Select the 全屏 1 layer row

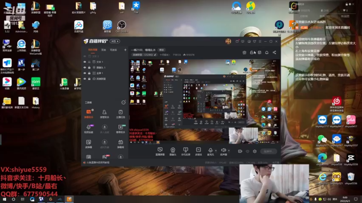tap(105, 73)
